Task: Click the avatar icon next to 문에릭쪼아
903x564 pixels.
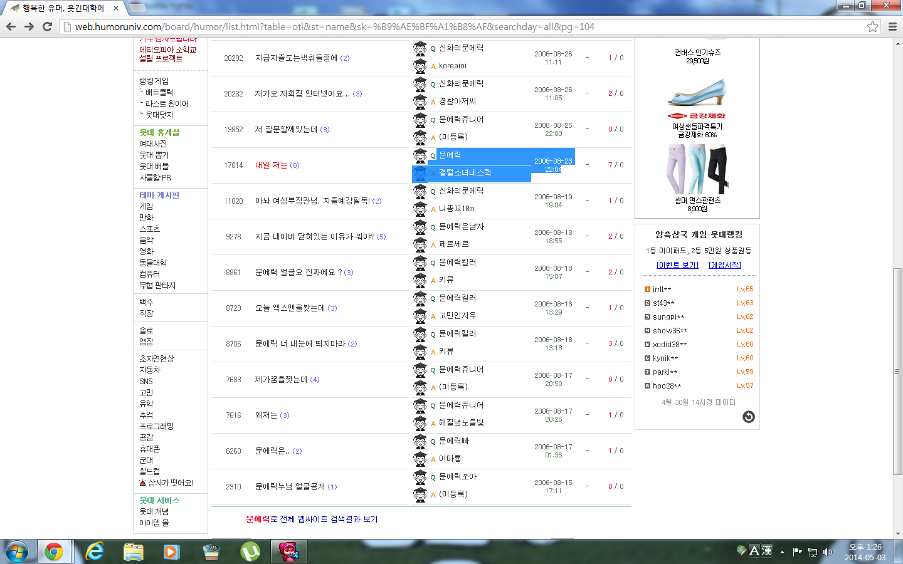Action: [420, 477]
